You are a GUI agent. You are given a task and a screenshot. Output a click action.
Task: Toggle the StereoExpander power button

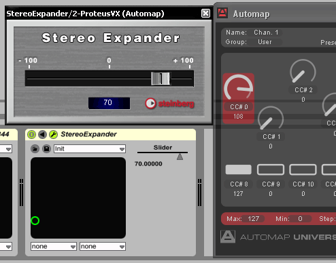[x=31, y=134]
